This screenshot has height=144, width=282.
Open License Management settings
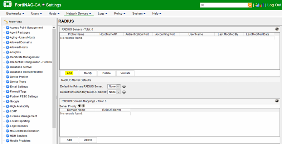pos(23,116)
